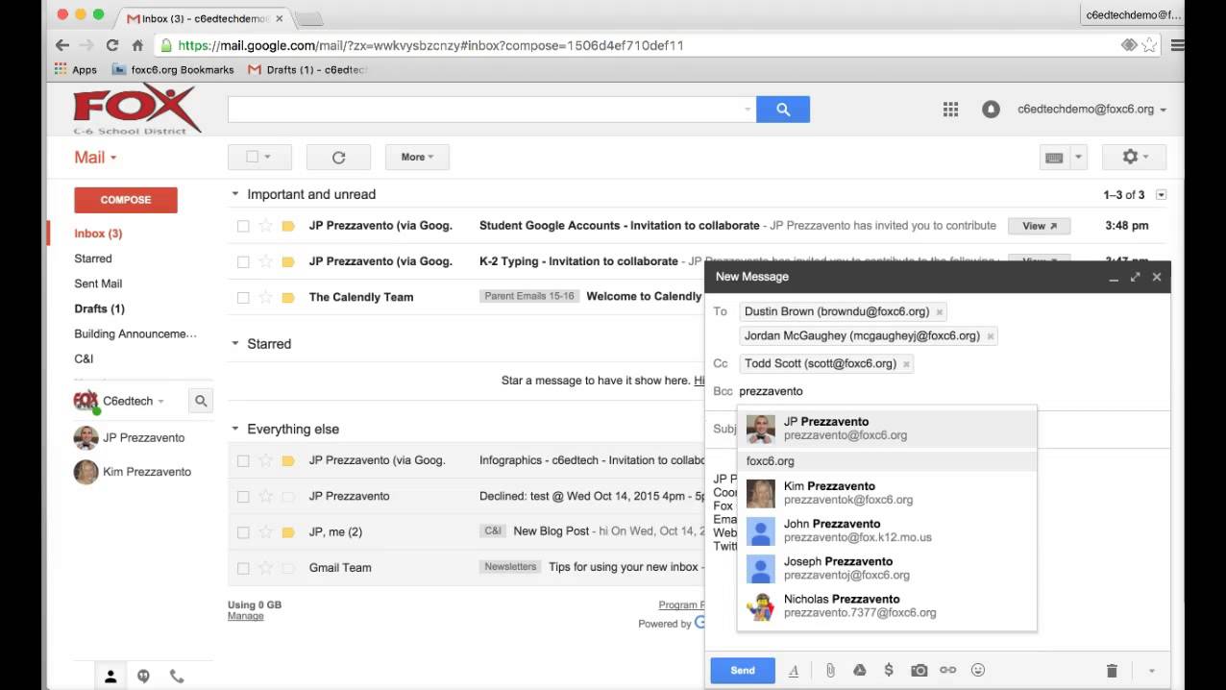
Task: Tick checkbox for K-2 Typing email
Action: [x=243, y=261]
